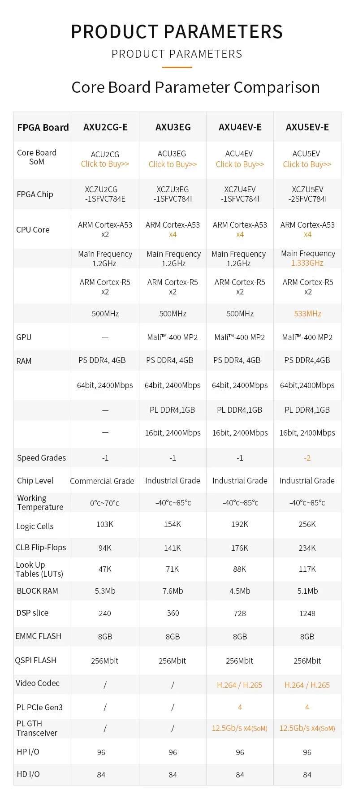Select the orange -2 speed grade value
This screenshot has width=354, height=794.
click(x=307, y=458)
